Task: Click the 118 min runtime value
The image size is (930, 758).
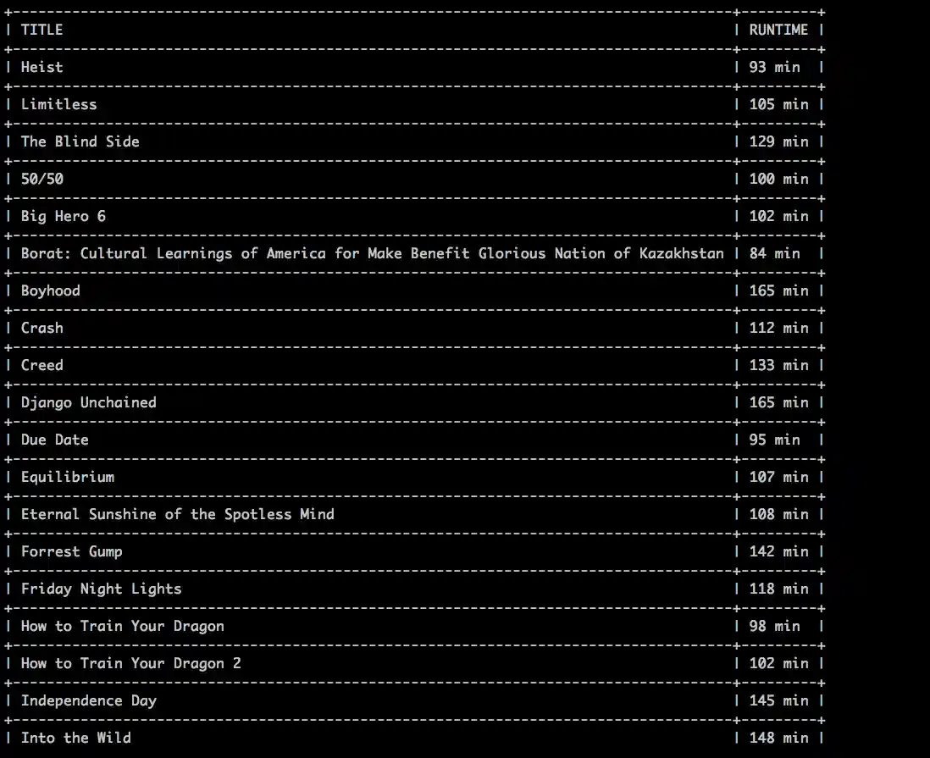Action: coord(778,589)
